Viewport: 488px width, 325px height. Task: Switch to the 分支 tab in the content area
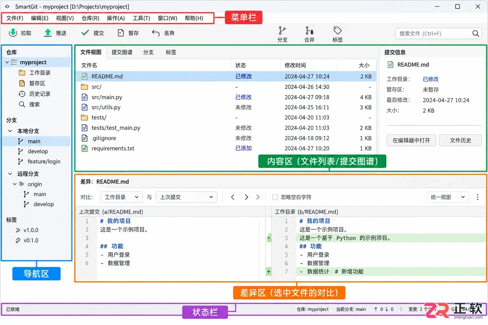coord(148,52)
